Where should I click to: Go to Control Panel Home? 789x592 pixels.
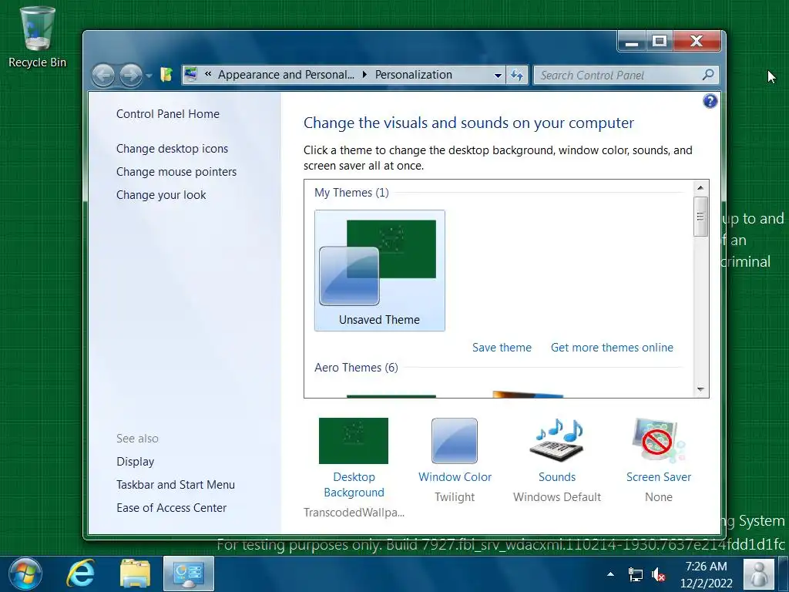coord(167,114)
